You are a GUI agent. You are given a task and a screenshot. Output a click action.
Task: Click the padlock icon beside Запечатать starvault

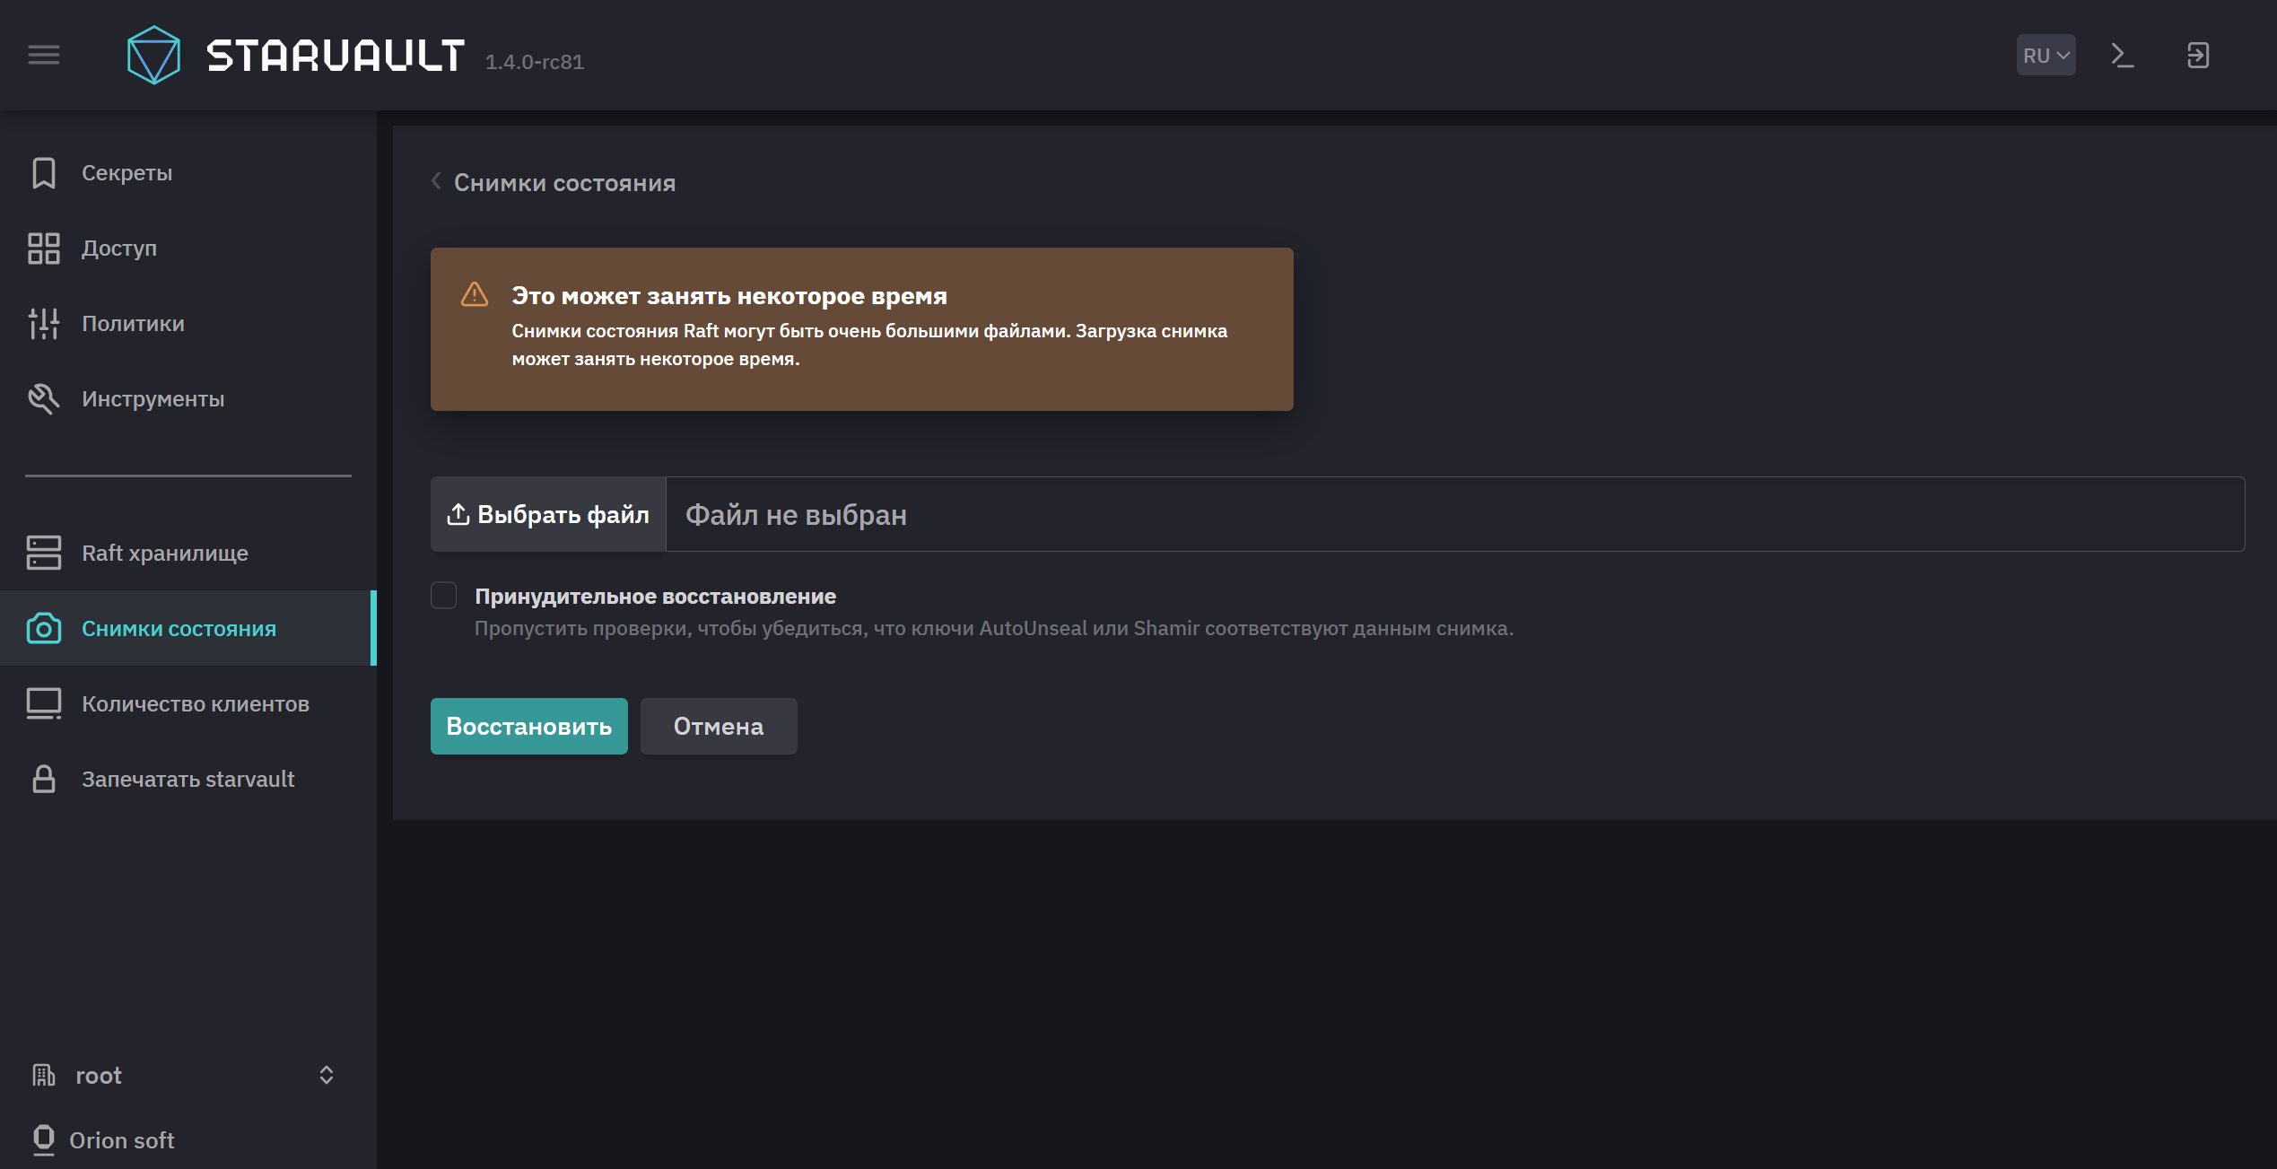click(44, 780)
